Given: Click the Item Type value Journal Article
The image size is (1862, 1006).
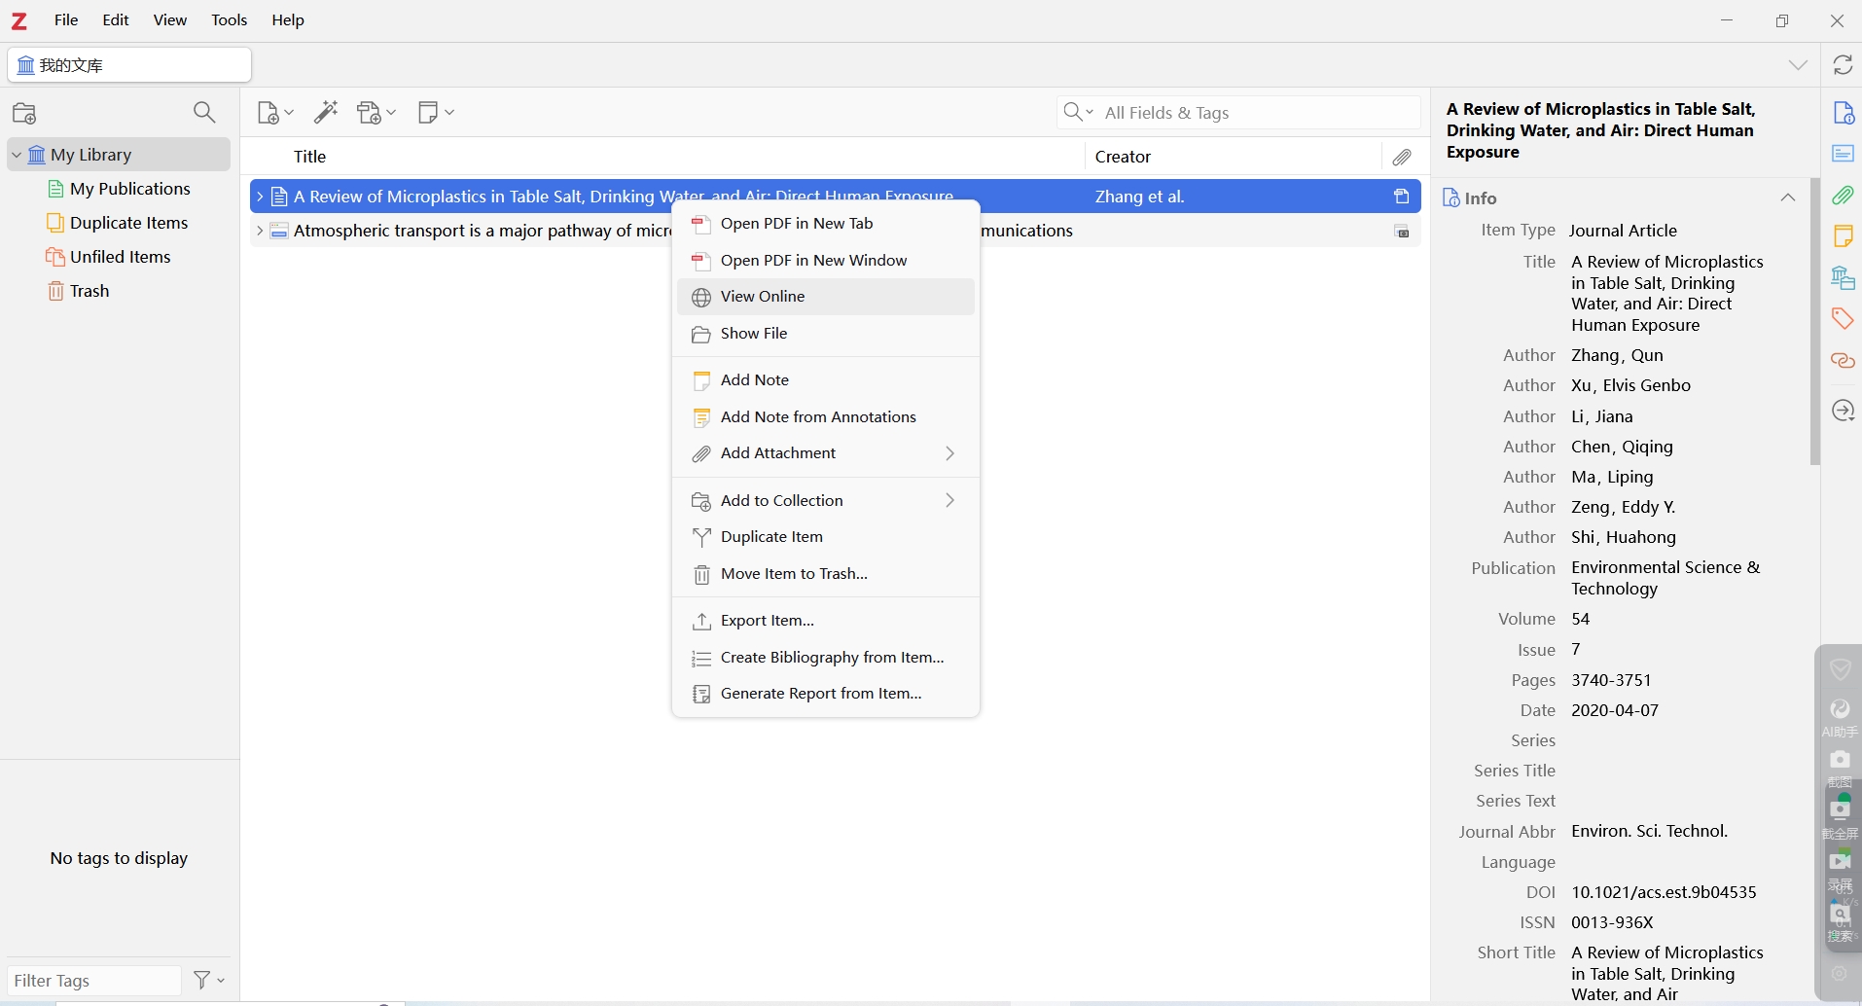Looking at the screenshot, I should tap(1623, 231).
